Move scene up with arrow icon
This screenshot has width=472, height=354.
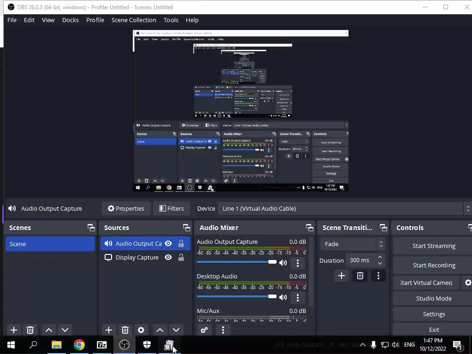(49, 330)
